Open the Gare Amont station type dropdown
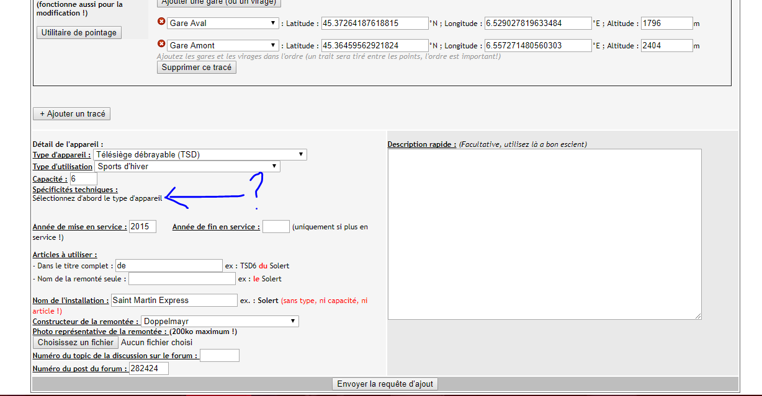The image size is (762, 396). (223, 45)
